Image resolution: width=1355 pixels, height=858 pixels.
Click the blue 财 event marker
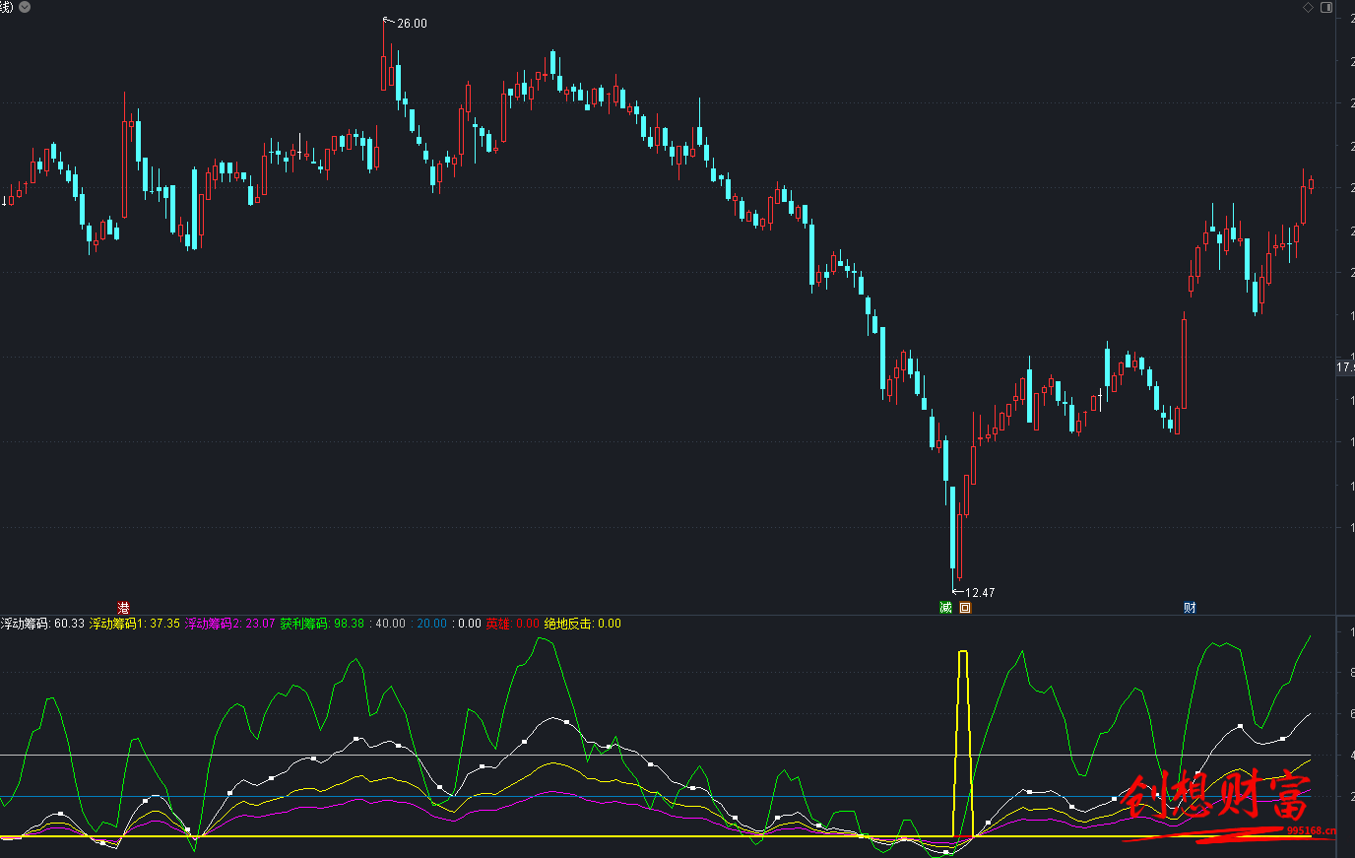click(1190, 608)
